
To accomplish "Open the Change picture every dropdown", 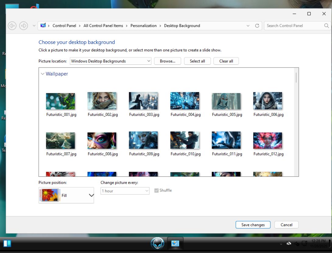I will click(125, 191).
